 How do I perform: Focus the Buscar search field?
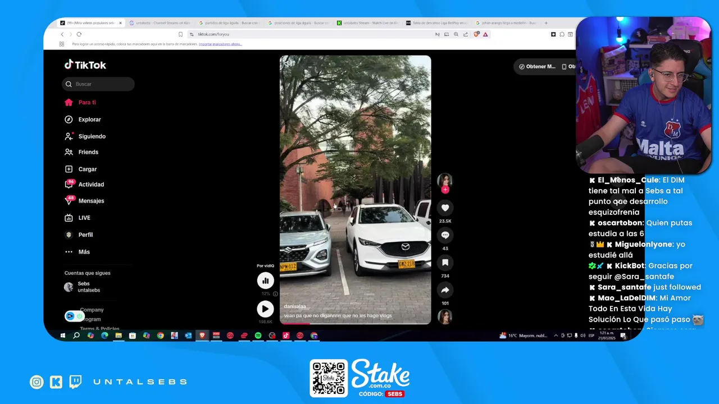[x=98, y=84]
